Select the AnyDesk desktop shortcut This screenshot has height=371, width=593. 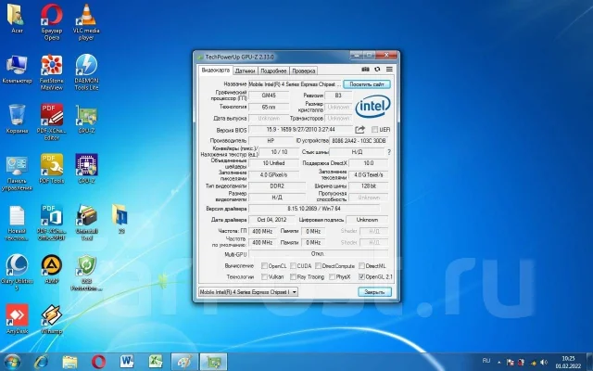click(x=17, y=319)
